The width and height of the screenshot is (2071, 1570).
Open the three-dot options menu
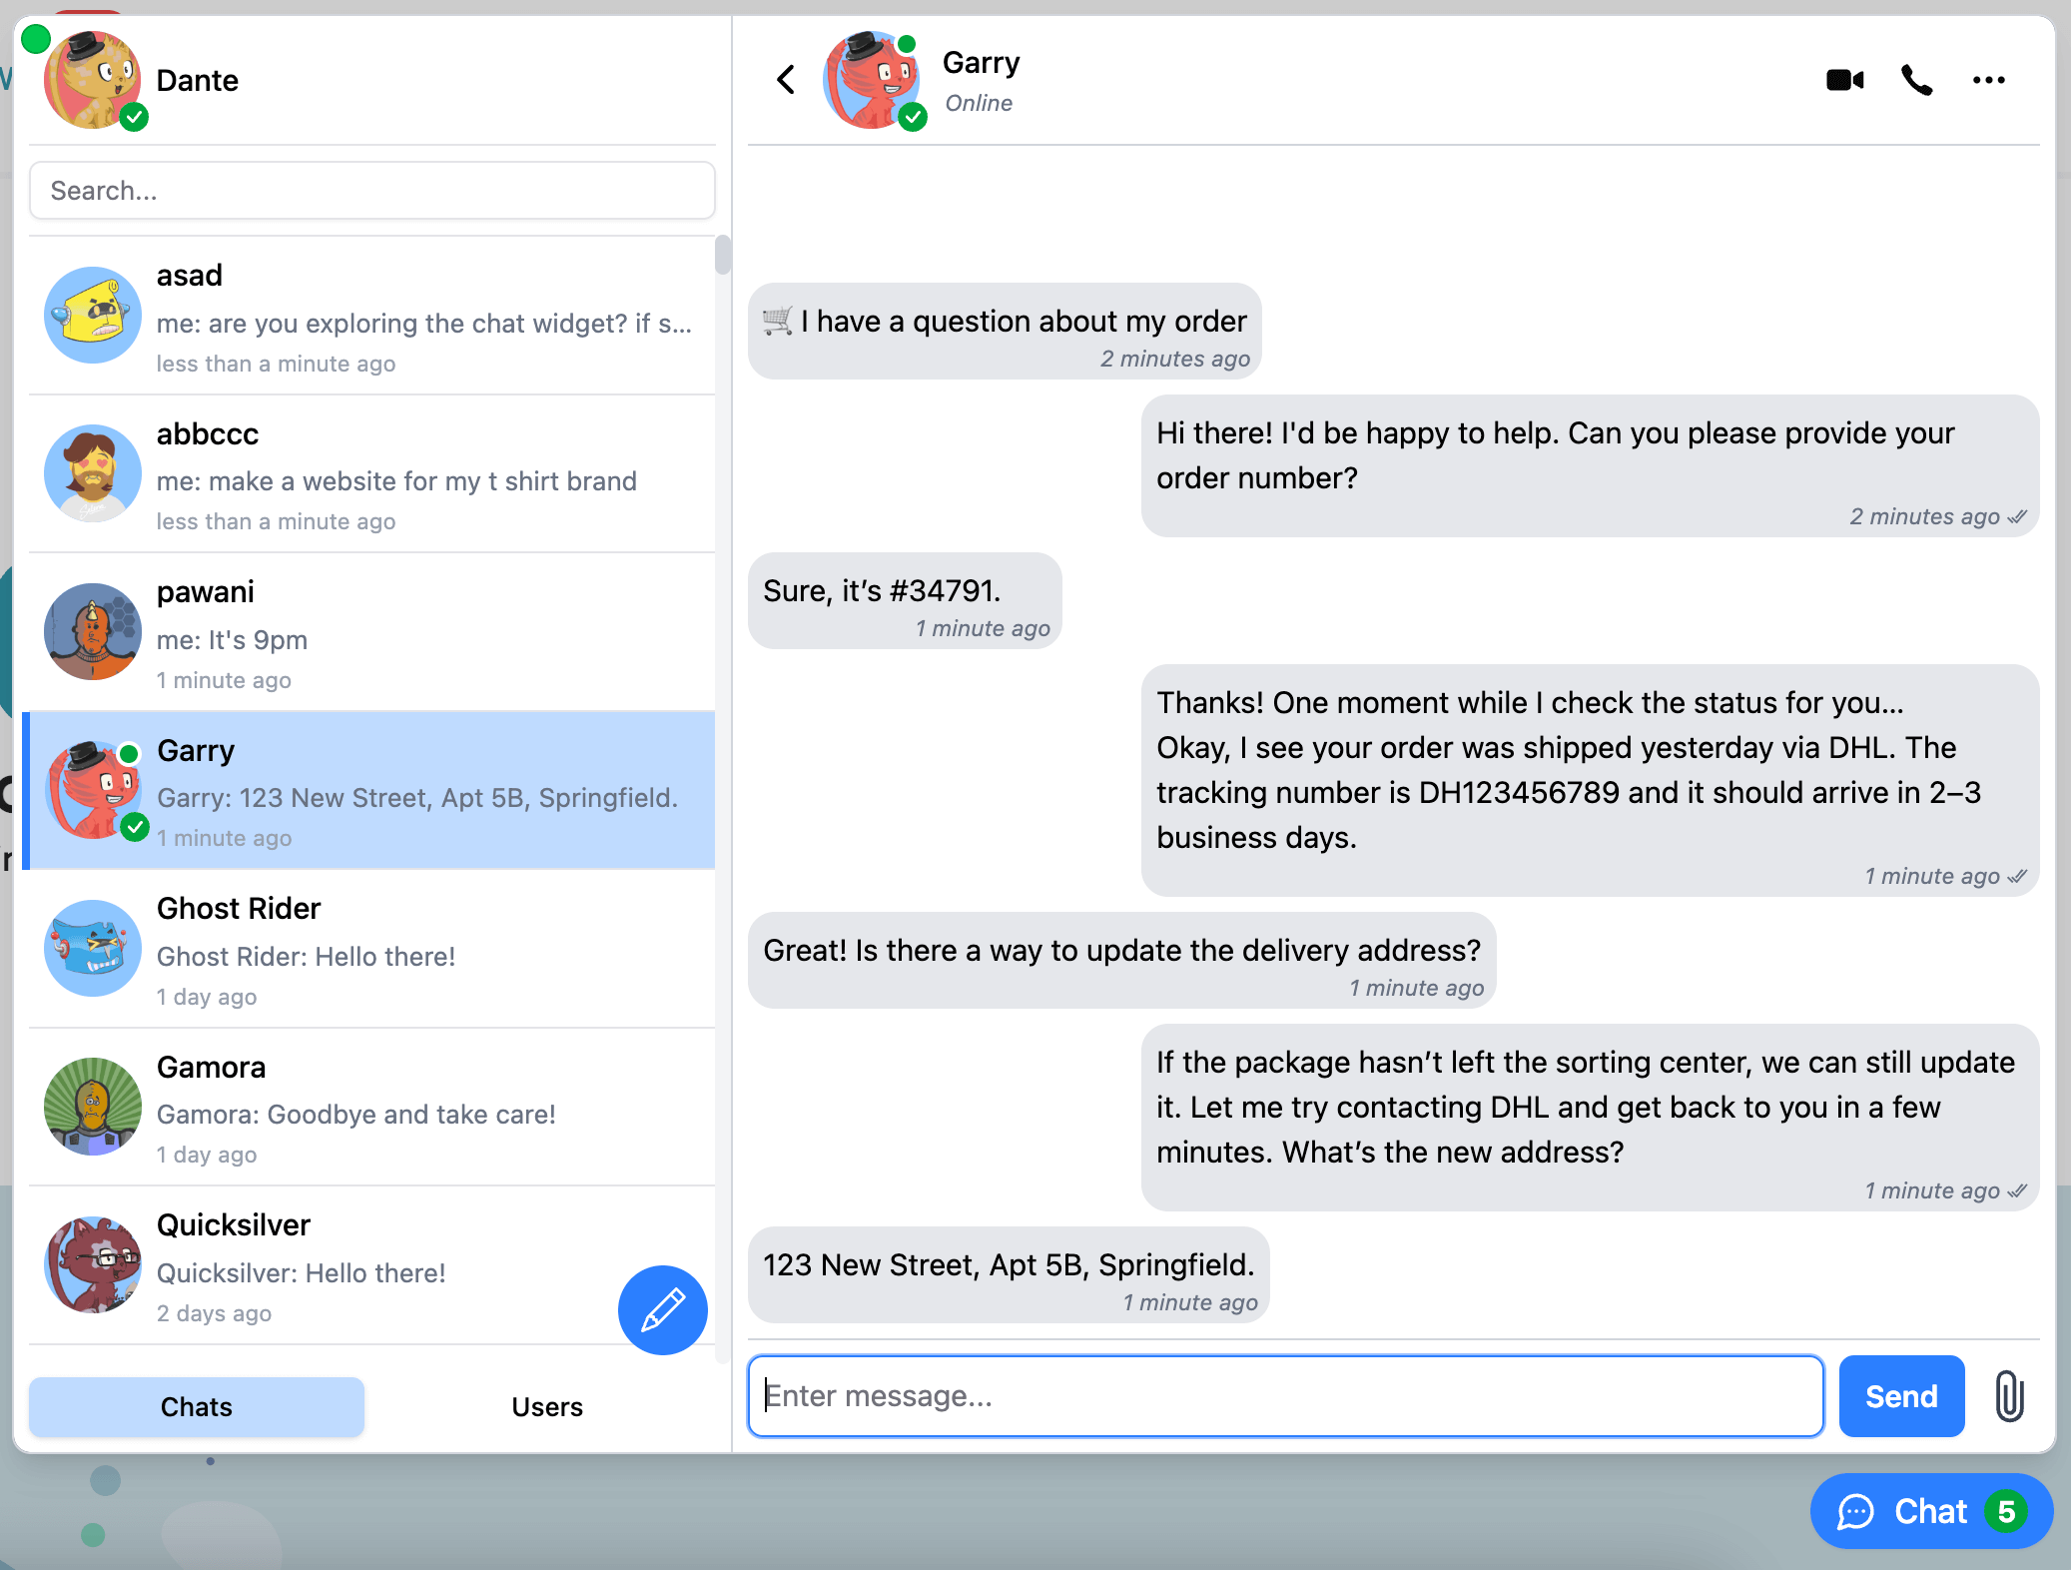click(x=1989, y=80)
